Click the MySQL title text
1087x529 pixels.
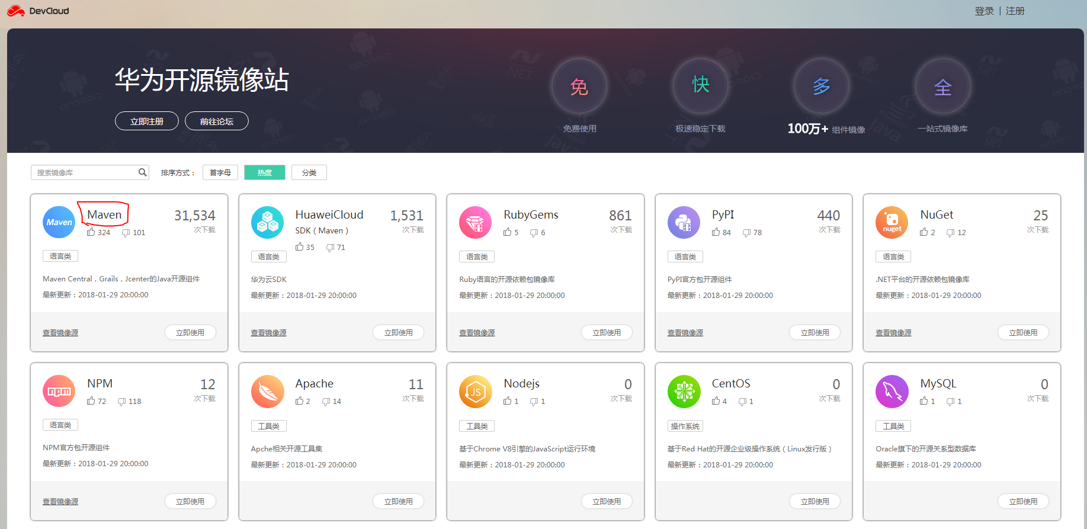938,383
